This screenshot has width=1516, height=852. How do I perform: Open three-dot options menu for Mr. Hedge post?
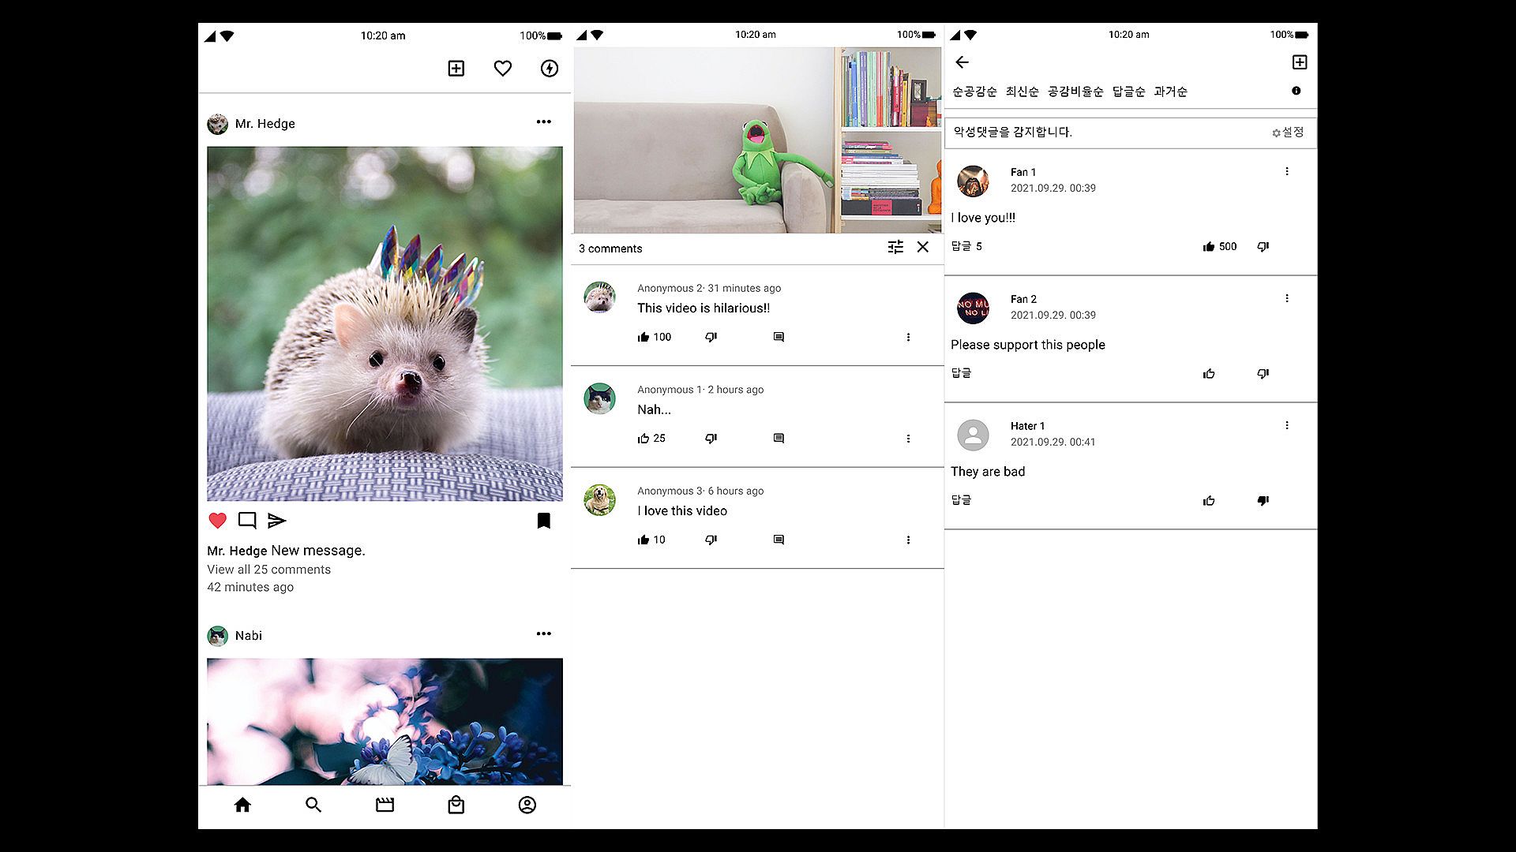(x=543, y=122)
